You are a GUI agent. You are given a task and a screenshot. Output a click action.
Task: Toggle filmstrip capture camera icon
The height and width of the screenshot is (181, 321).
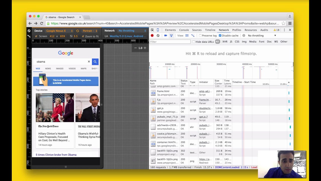[x=166, y=36]
